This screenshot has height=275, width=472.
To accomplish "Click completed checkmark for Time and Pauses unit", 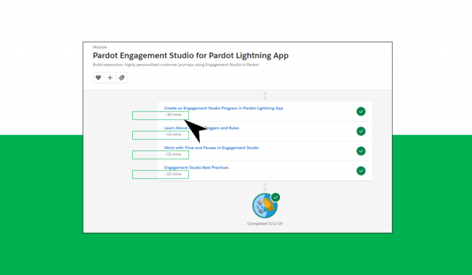I will click(x=361, y=151).
